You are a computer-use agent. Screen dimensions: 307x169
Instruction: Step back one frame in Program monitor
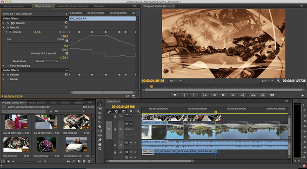[214, 95]
